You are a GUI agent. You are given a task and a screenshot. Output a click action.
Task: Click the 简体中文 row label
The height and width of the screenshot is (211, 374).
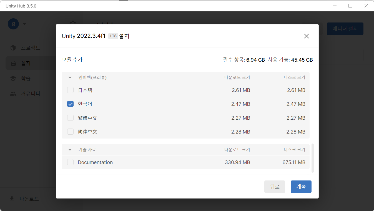click(x=87, y=132)
